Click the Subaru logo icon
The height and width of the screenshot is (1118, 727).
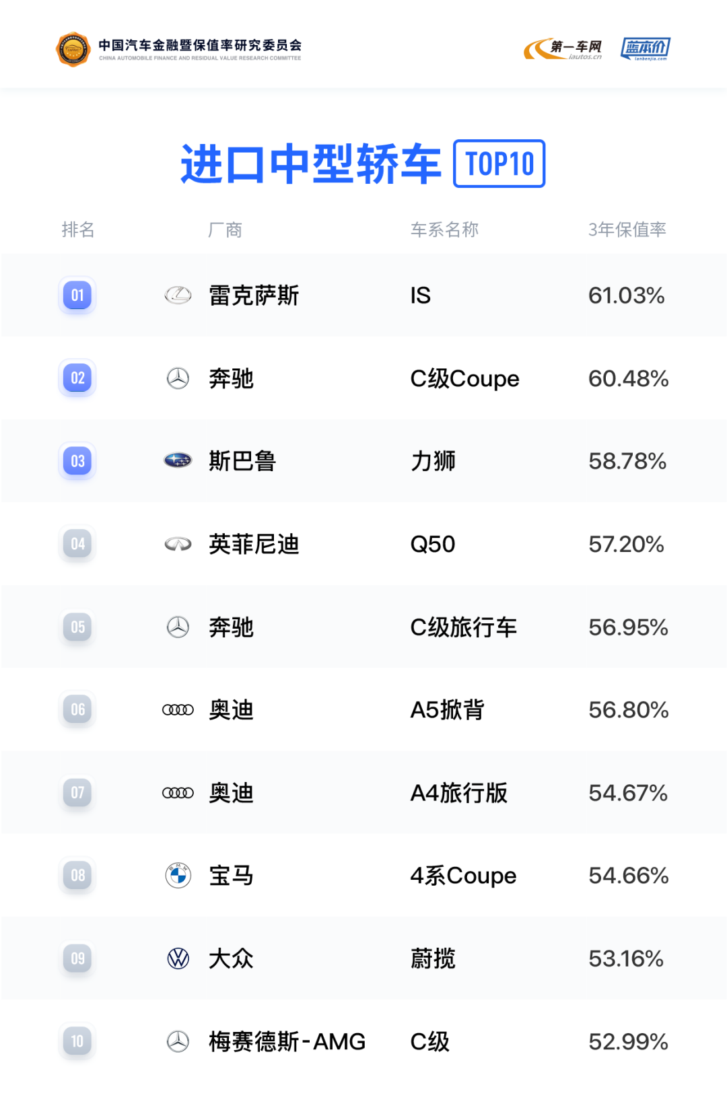[x=178, y=461]
